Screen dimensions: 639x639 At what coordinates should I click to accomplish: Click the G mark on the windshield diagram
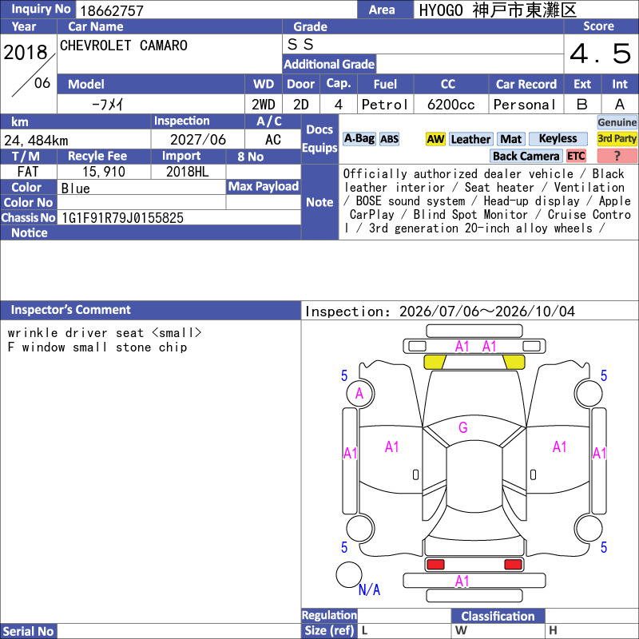(463, 427)
